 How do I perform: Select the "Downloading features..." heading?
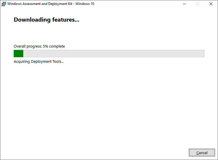tap(47, 20)
